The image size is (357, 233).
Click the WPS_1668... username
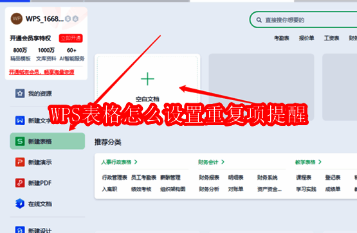(x=44, y=19)
